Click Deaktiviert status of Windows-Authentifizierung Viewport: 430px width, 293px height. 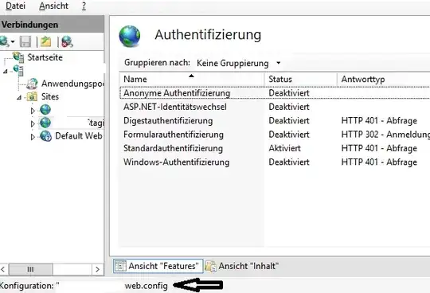[x=289, y=162]
